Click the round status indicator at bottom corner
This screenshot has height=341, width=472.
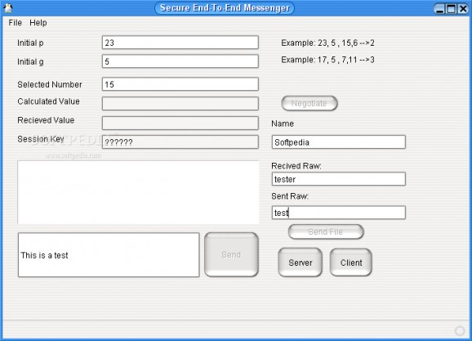pos(460,330)
